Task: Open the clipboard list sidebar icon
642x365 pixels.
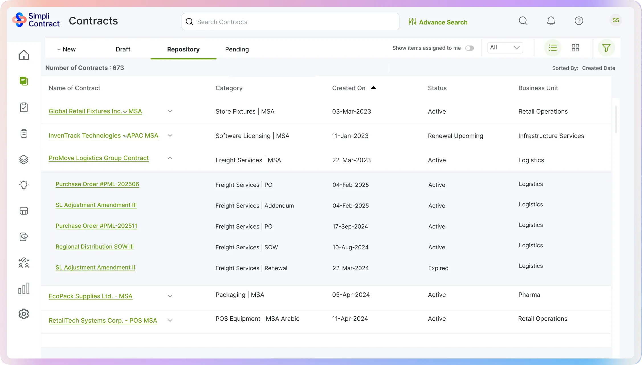Action: (24, 133)
